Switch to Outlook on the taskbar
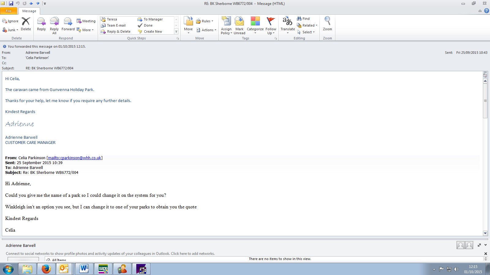The width and height of the screenshot is (490, 275). (64, 269)
